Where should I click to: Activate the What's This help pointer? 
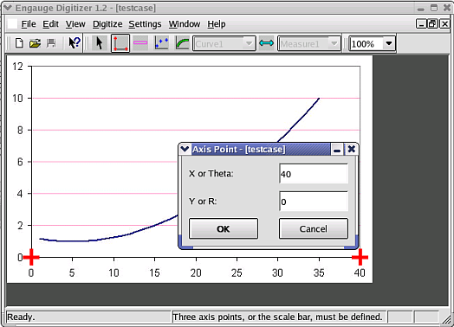(75, 43)
